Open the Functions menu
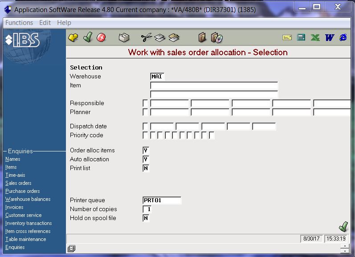The height and width of the screenshot is (257, 355). (x=19, y=23)
